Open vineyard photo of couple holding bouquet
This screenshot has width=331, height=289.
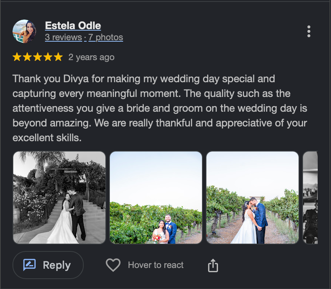point(156,197)
